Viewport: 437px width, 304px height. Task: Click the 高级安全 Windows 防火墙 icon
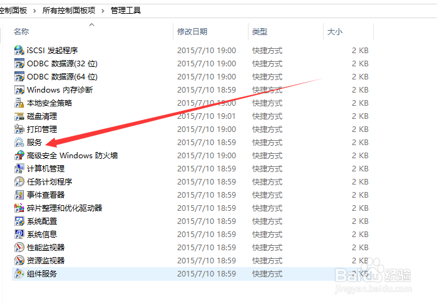pos(19,155)
